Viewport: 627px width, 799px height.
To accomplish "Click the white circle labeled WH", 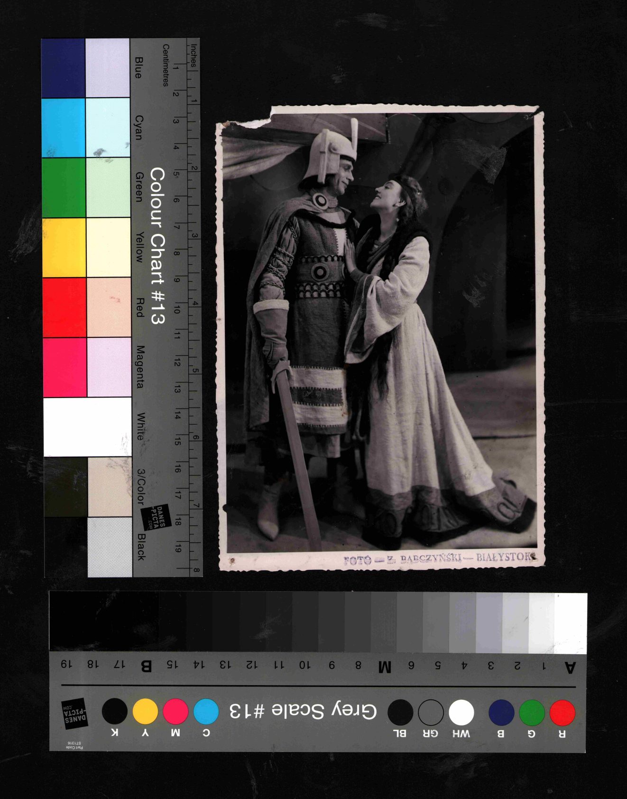I will 461,712.
